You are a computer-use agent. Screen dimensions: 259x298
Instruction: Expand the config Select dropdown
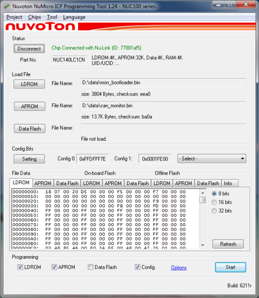click(x=212, y=159)
